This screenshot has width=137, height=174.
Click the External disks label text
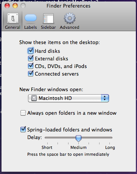51,59
